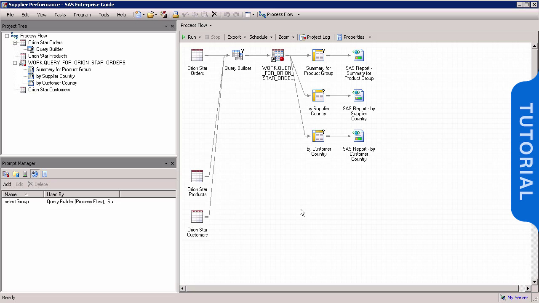
Task: Click the Print icon in the main toolbar
Action: 176,14
